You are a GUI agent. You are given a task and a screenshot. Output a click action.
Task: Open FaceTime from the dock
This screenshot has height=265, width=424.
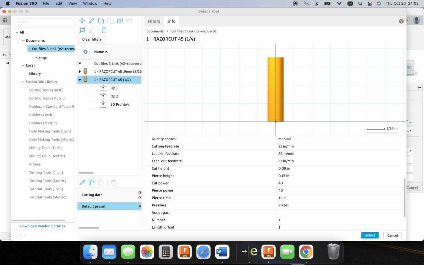[287, 252]
